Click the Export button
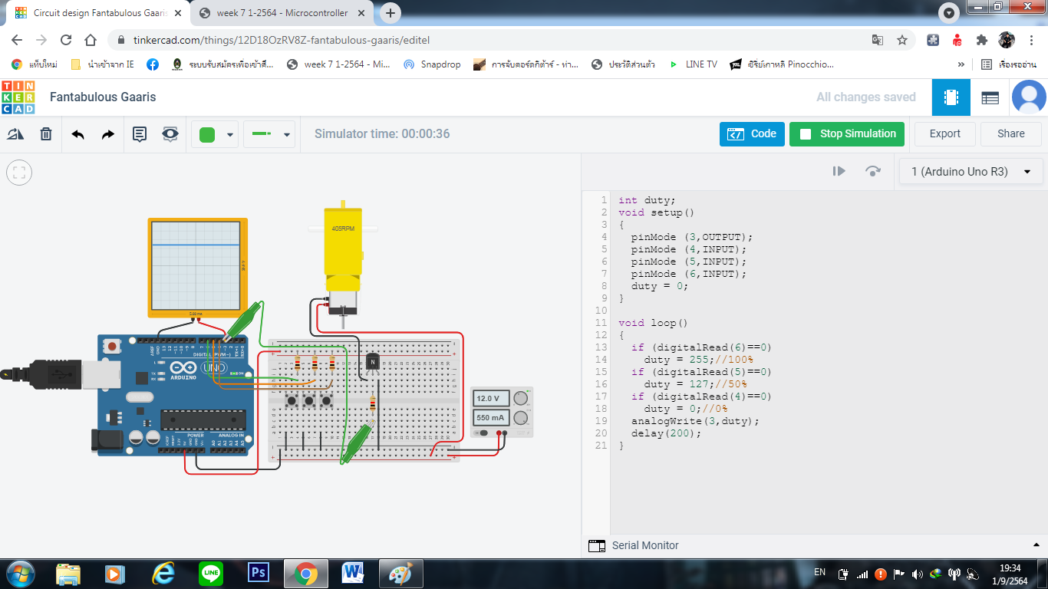Viewport: 1048px width, 589px height. coord(944,133)
